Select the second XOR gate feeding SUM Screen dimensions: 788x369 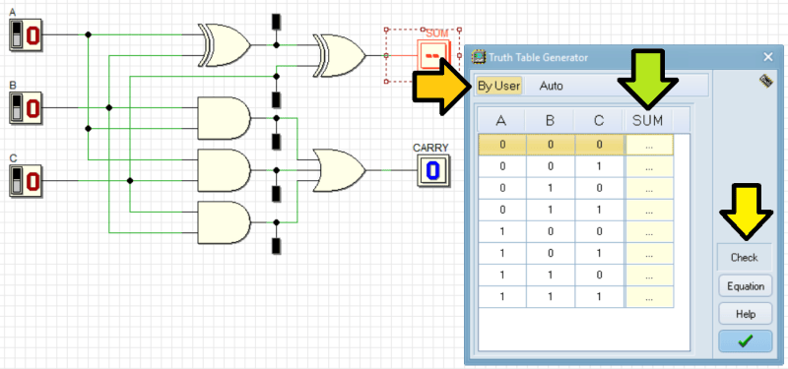[339, 56]
